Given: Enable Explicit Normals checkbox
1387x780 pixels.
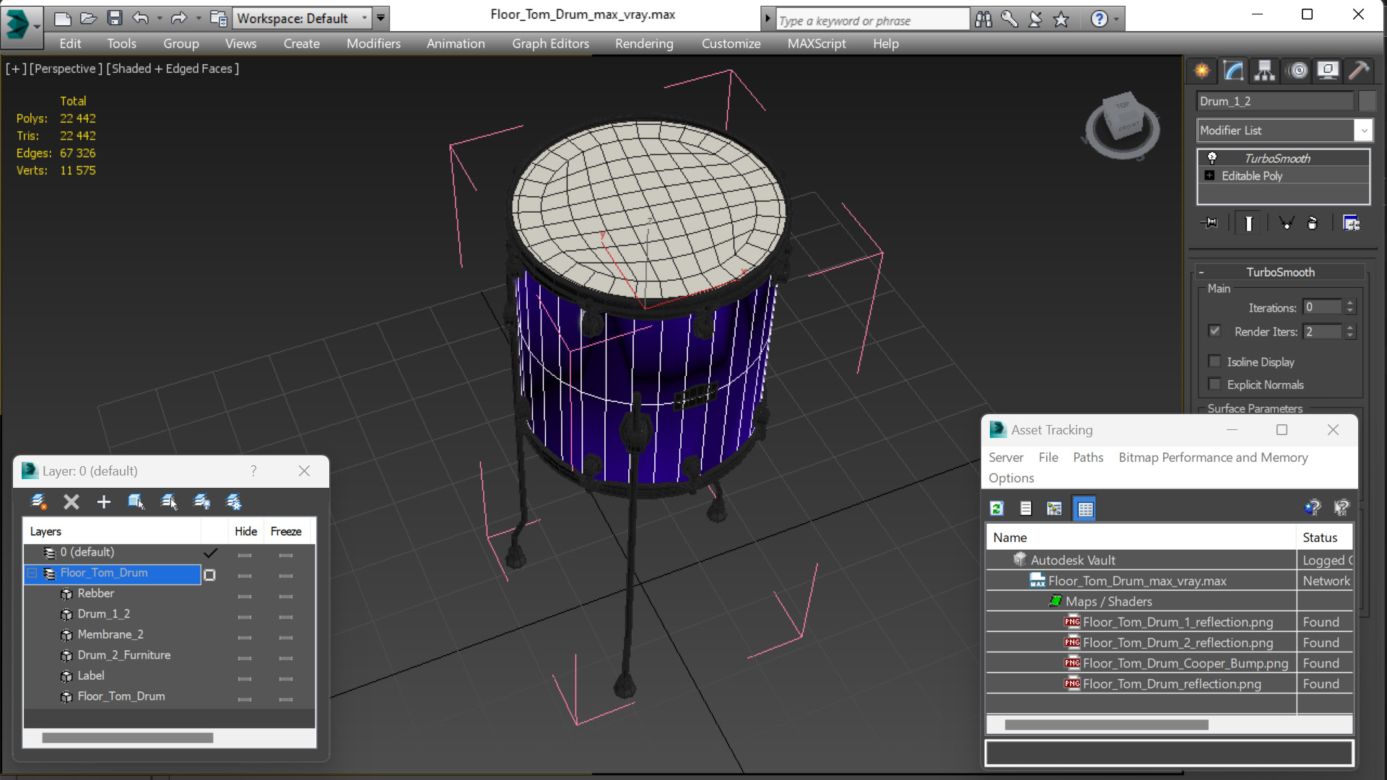Looking at the screenshot, I should tap(1214, 384).
